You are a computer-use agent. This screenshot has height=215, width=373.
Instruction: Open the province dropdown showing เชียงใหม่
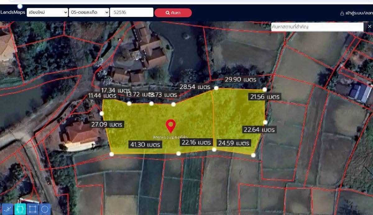[x=47, y=12]
